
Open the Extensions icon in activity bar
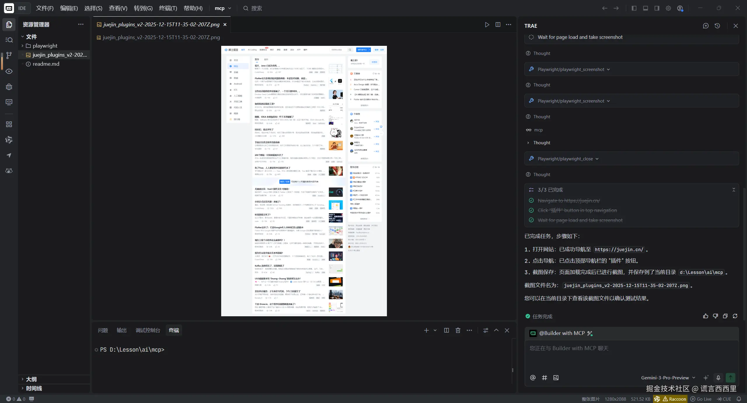coord(9,124)
